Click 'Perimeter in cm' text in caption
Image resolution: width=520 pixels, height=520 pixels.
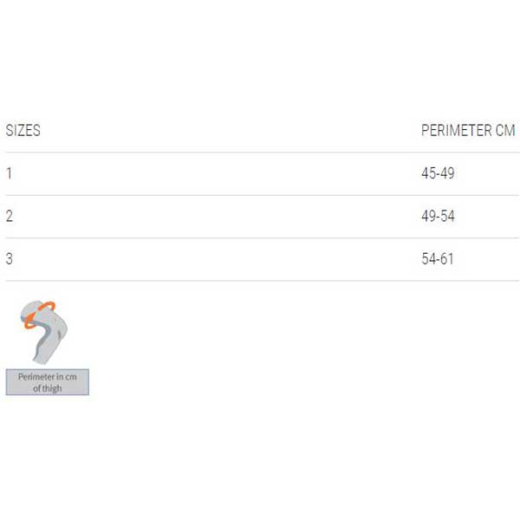click(48, 377)
